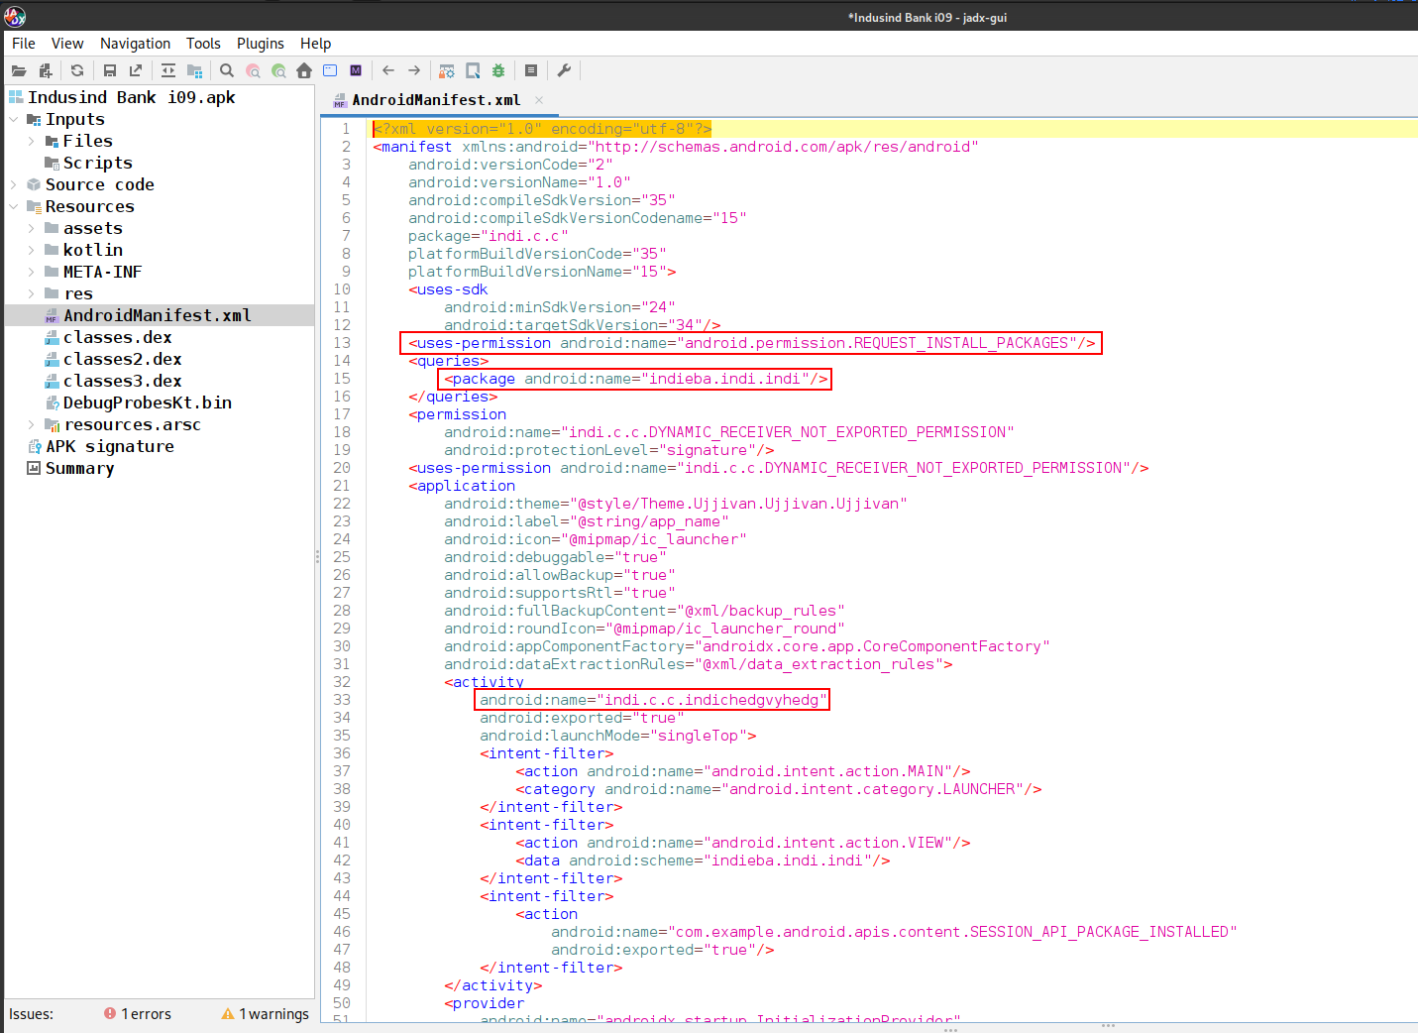This screenshot has height=1033, width=1418.
Task: Open the Navigation menu
Action: click(x=135, y=44)
